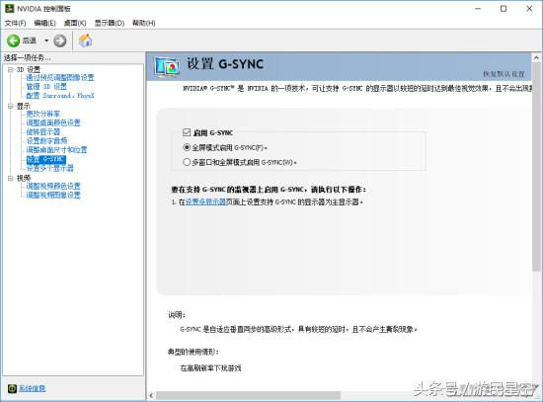
Task: Click the vertical scrollbar up arrow
Action: coord(536,57)
